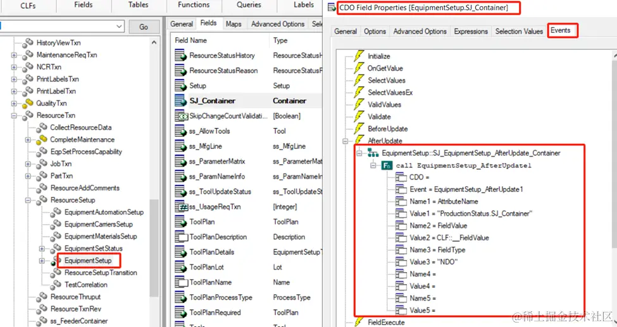Click the Fo function call icon

click(387, 165)
